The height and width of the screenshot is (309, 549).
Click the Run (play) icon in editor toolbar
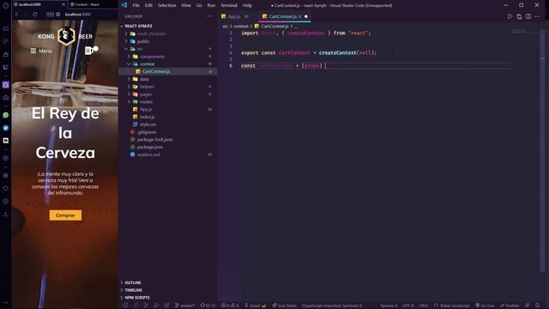pos(510,16)
